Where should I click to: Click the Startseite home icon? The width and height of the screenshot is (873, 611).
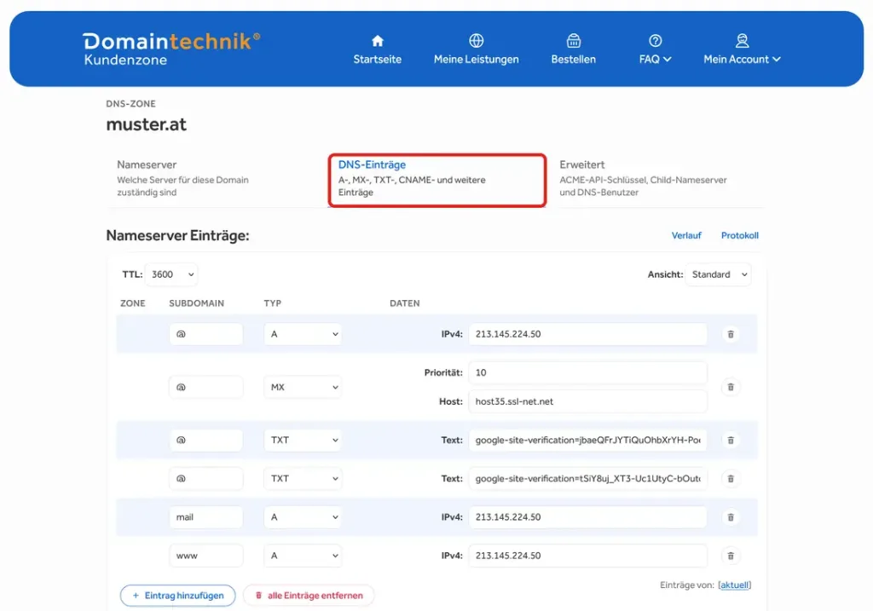(x=378, y=41)
